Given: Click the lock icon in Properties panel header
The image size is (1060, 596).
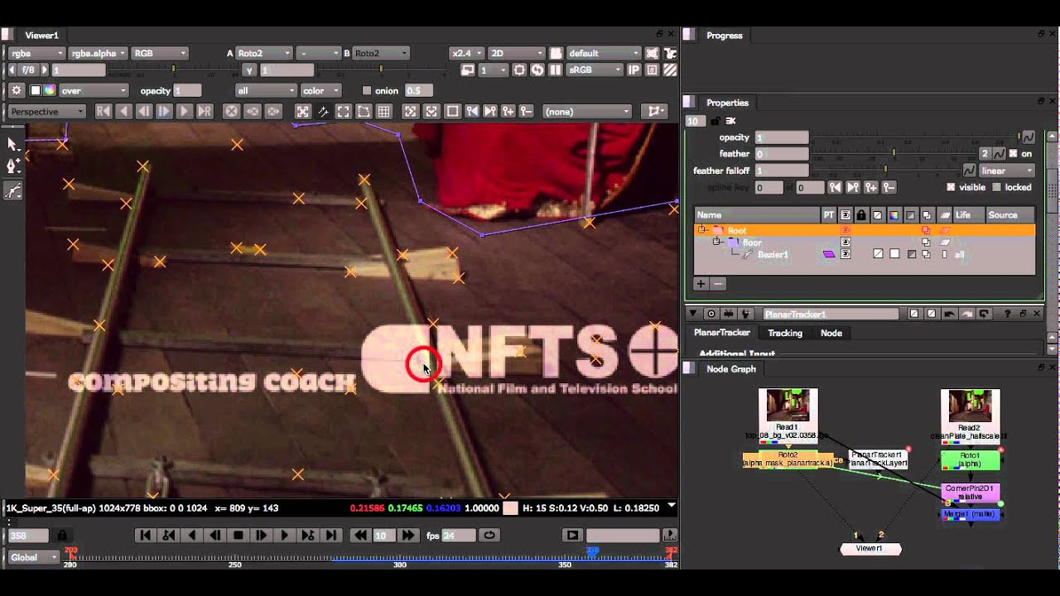Looking at the screenshot, I should click(x=715, y=121).
